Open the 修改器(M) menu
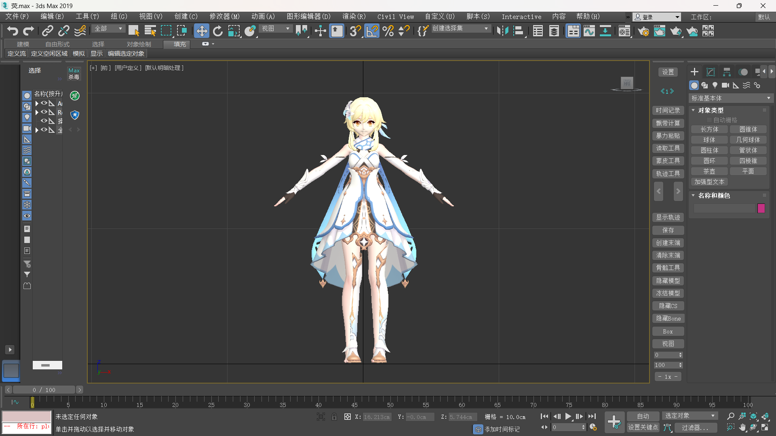 tap(224, 17)
